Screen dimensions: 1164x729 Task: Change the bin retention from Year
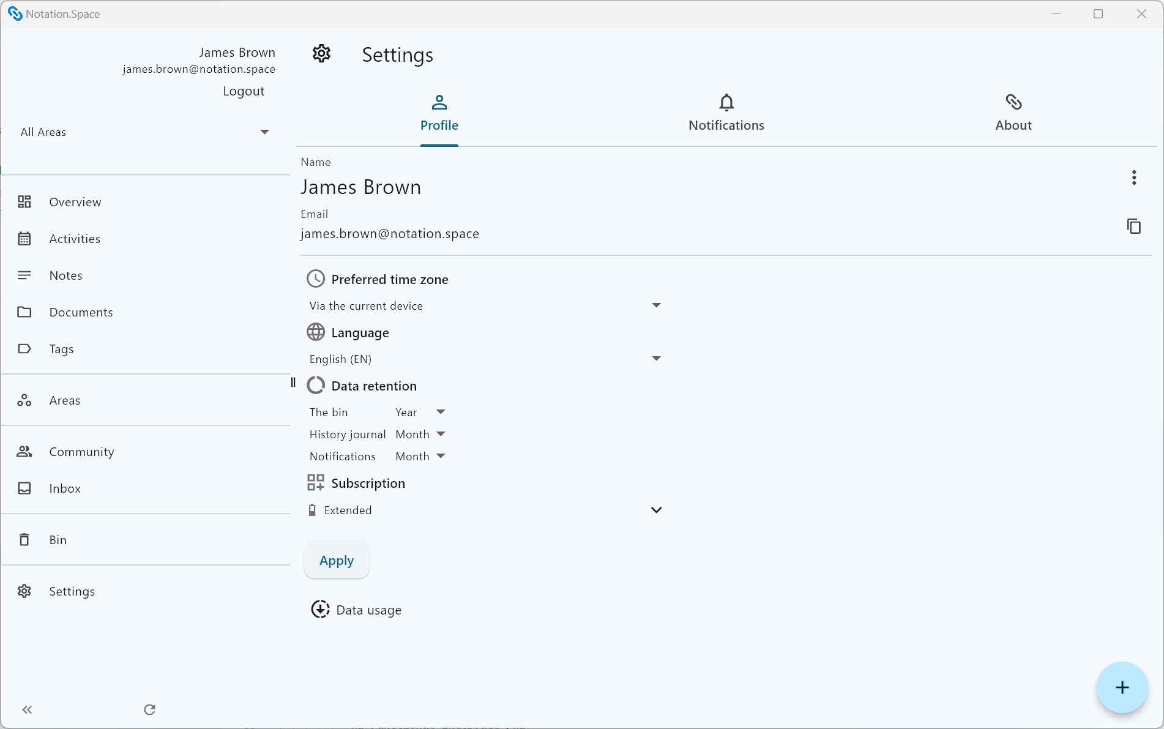[440, 412]
